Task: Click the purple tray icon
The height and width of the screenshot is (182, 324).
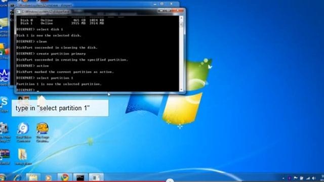Action: [290, 178]
